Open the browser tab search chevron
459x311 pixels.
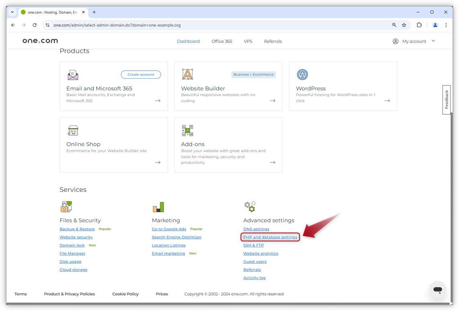click(x=12, y=12)
